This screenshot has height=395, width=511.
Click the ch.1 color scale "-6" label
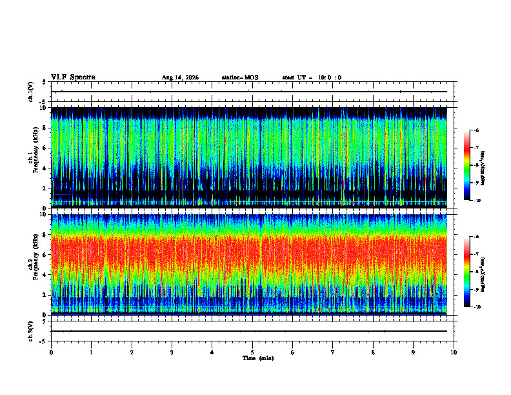coord(476,130)
